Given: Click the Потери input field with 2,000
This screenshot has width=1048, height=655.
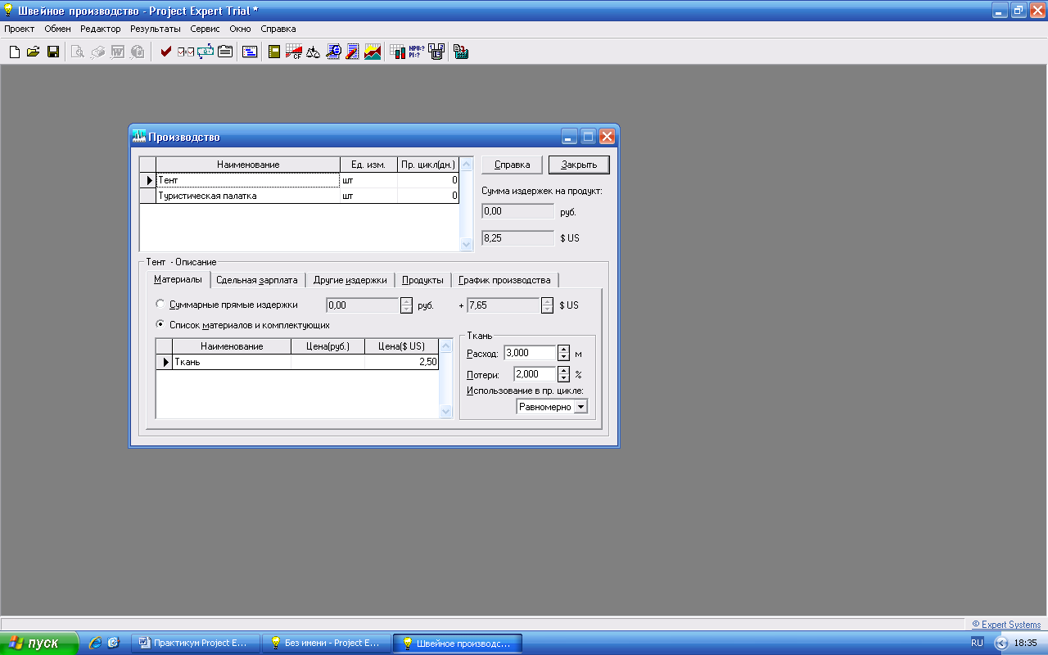Looking at the screenshot, I should (535, 374).
